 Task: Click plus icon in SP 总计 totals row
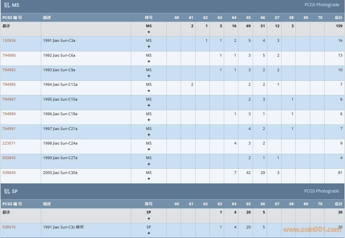149,219
